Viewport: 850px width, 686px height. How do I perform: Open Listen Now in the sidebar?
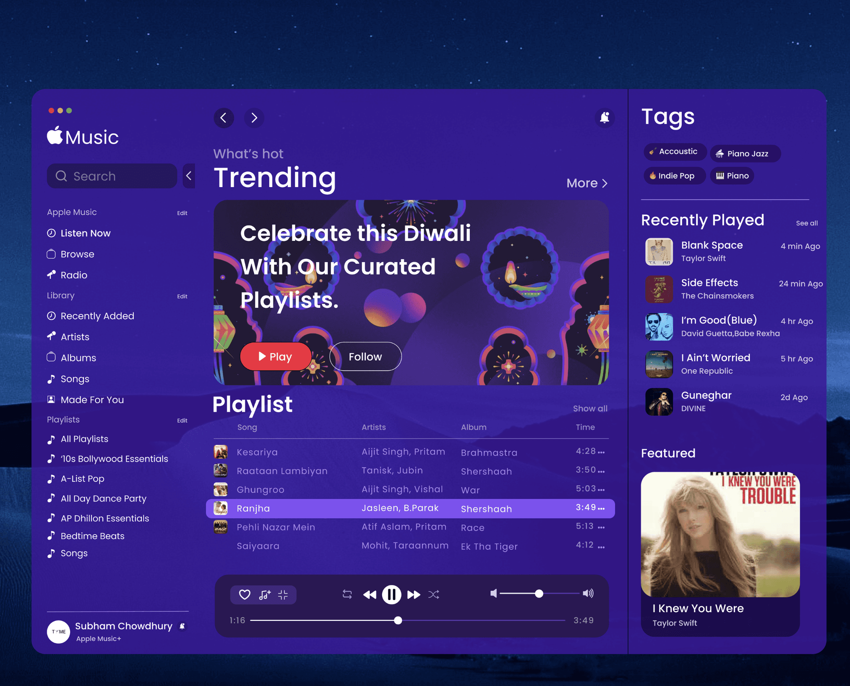[x=79, y=233]
